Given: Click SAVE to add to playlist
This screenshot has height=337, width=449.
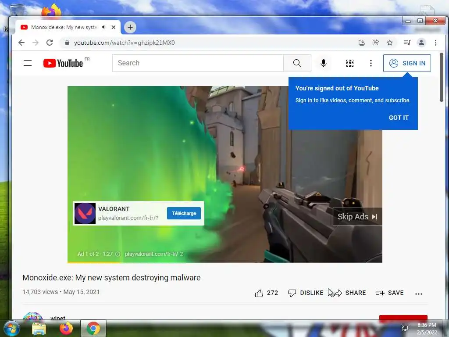Looking at the screenshot, I should pyautogui.click(x=389, y=293).
